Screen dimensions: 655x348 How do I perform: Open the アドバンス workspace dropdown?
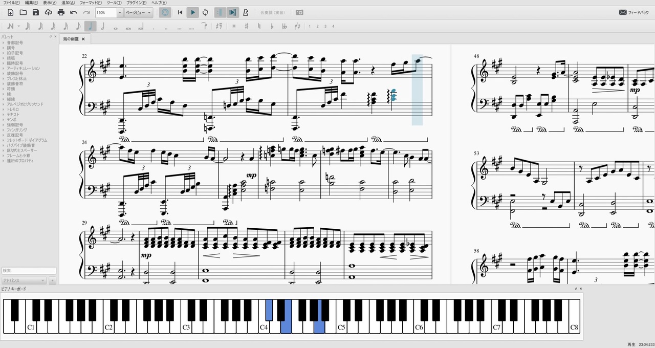pos(24,280)
